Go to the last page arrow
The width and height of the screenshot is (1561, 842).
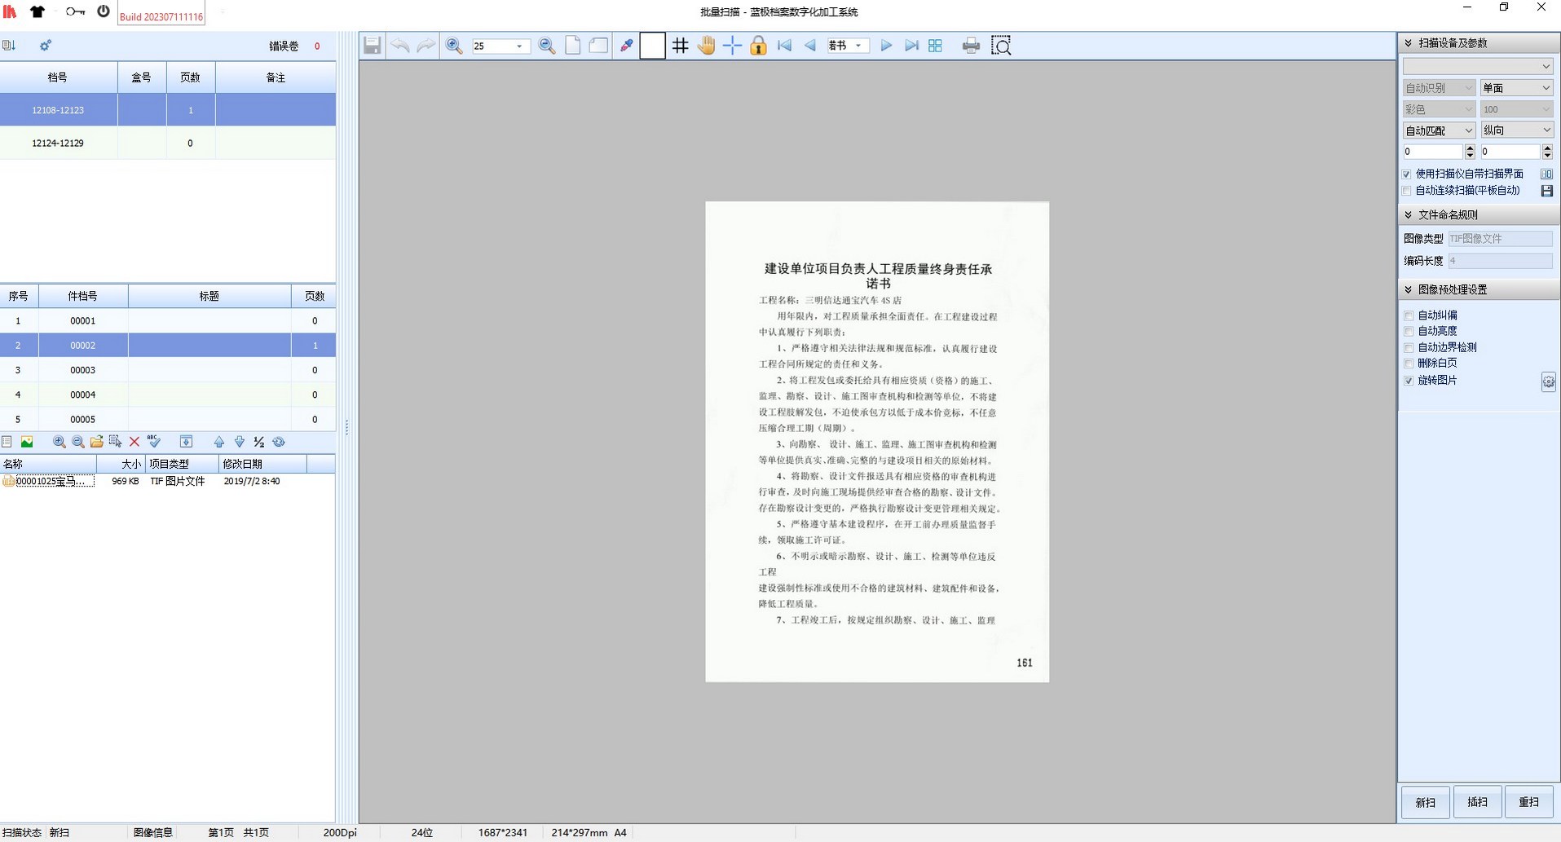click(911, 46)
